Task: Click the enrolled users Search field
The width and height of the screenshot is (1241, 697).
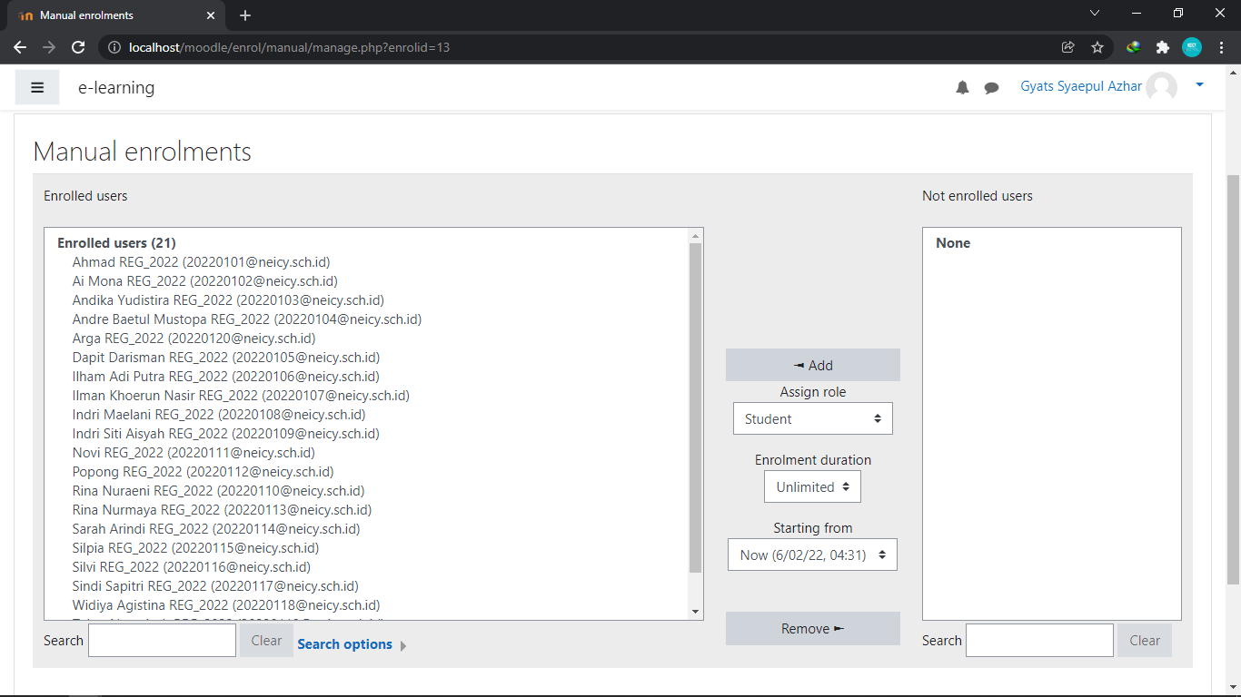Action: tap(162, 640)
